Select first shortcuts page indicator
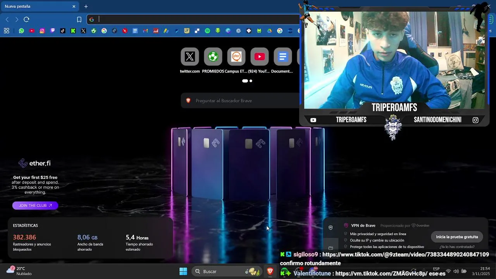Image resolution: width=496 pixels, height=279 pixels. 245,81
